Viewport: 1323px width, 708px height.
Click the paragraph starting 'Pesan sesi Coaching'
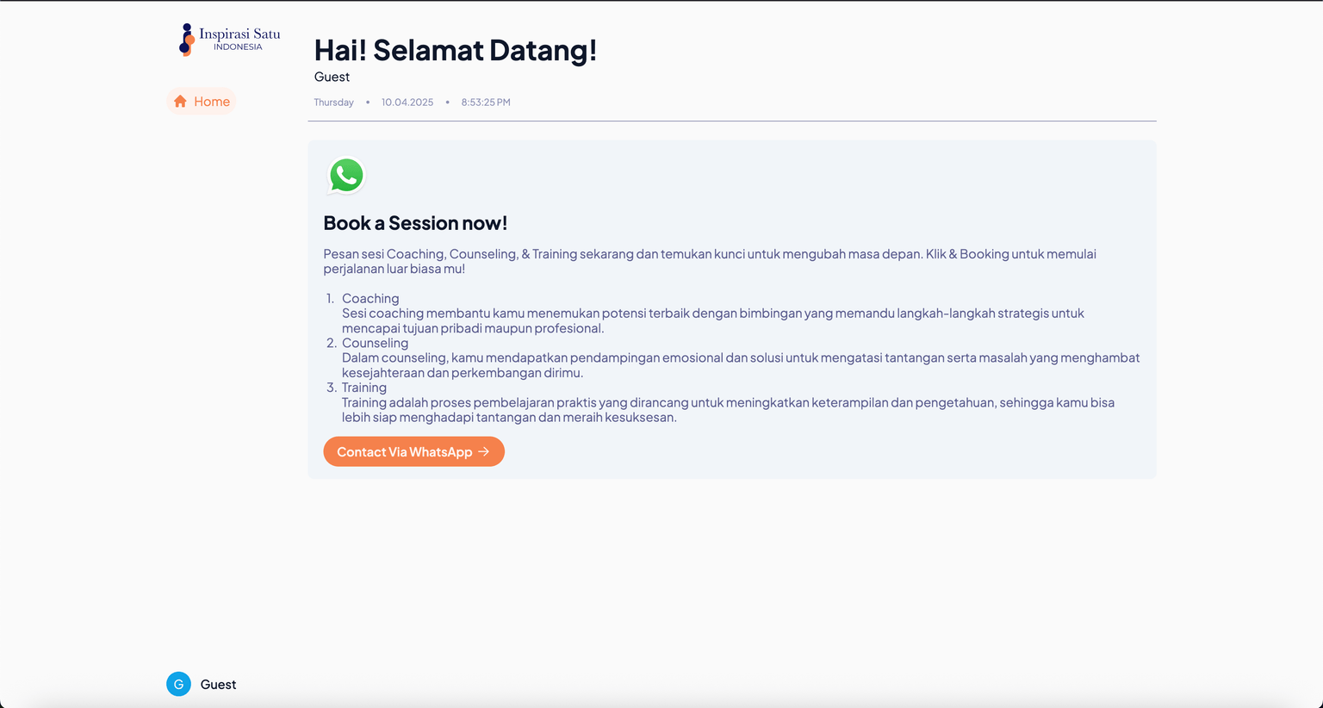coord(710,261)
